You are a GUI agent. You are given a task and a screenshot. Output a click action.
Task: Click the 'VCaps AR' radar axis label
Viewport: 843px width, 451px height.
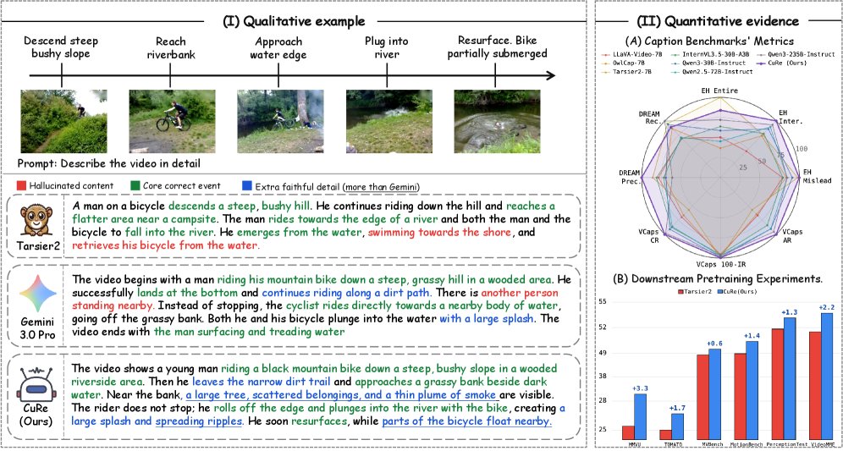click(x=792, y=235)
